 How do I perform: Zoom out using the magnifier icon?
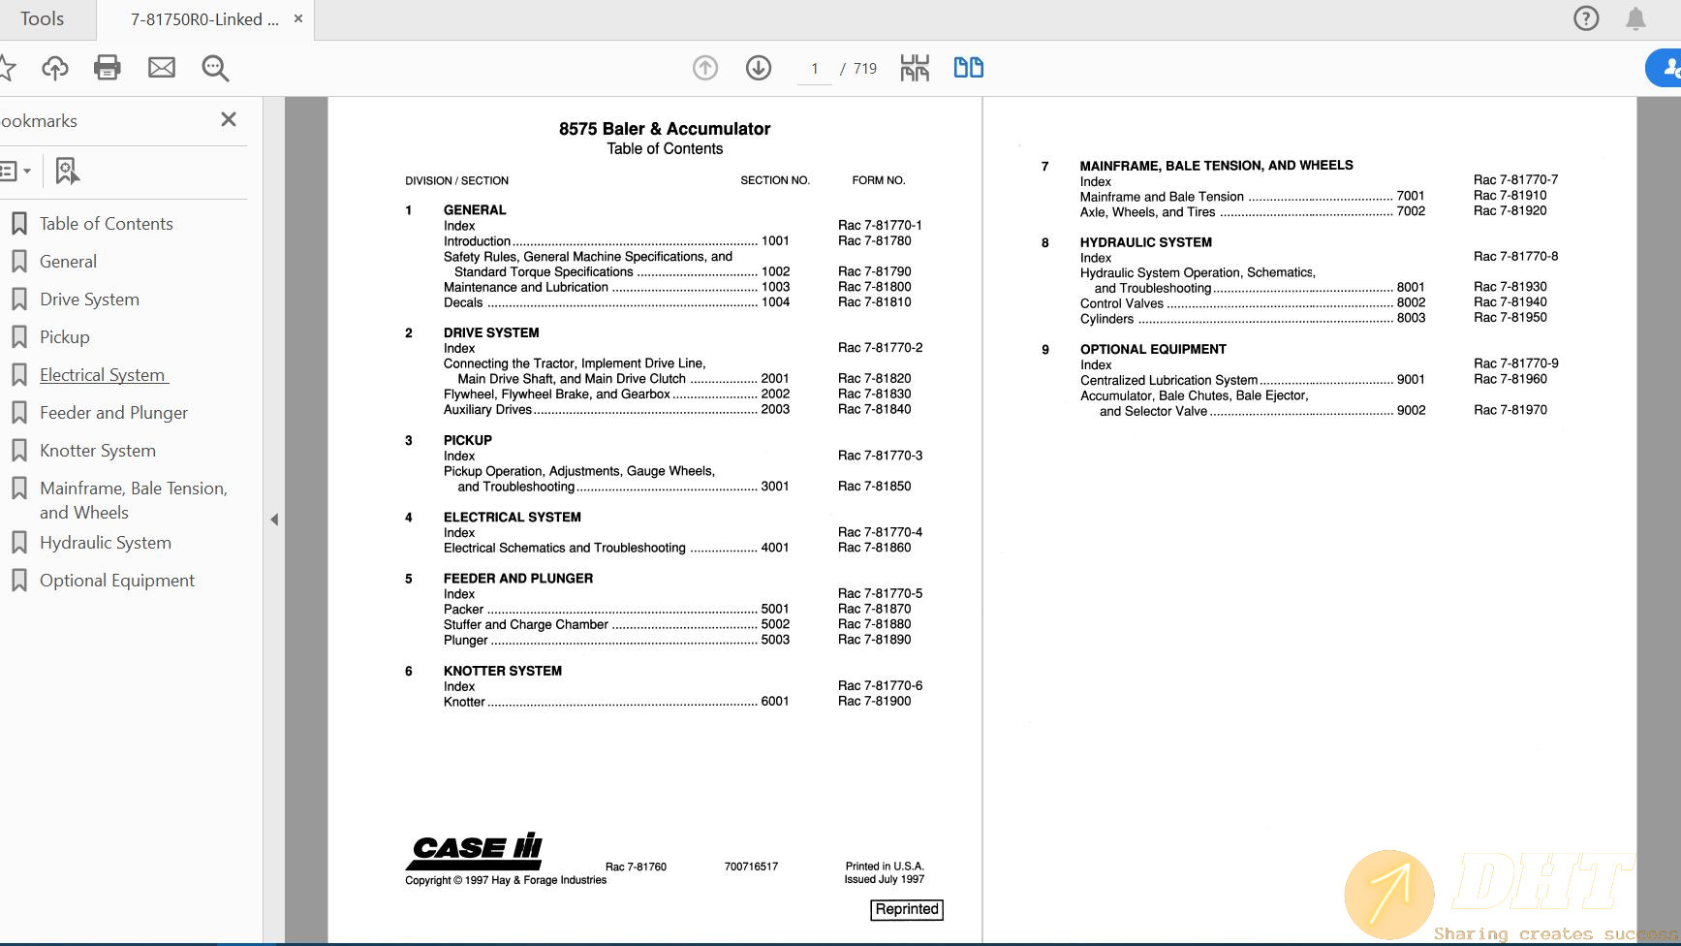[214, 68]
